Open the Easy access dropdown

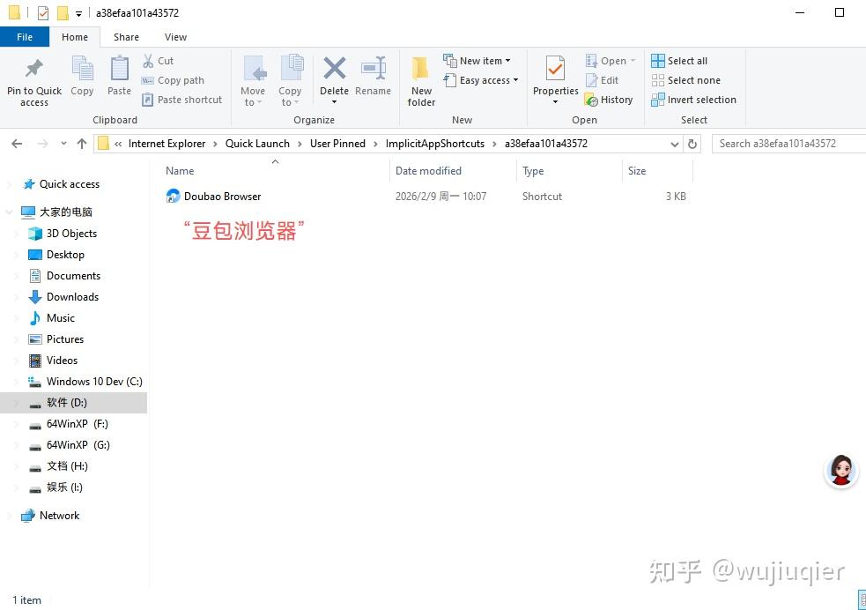[x=481, y=80]
